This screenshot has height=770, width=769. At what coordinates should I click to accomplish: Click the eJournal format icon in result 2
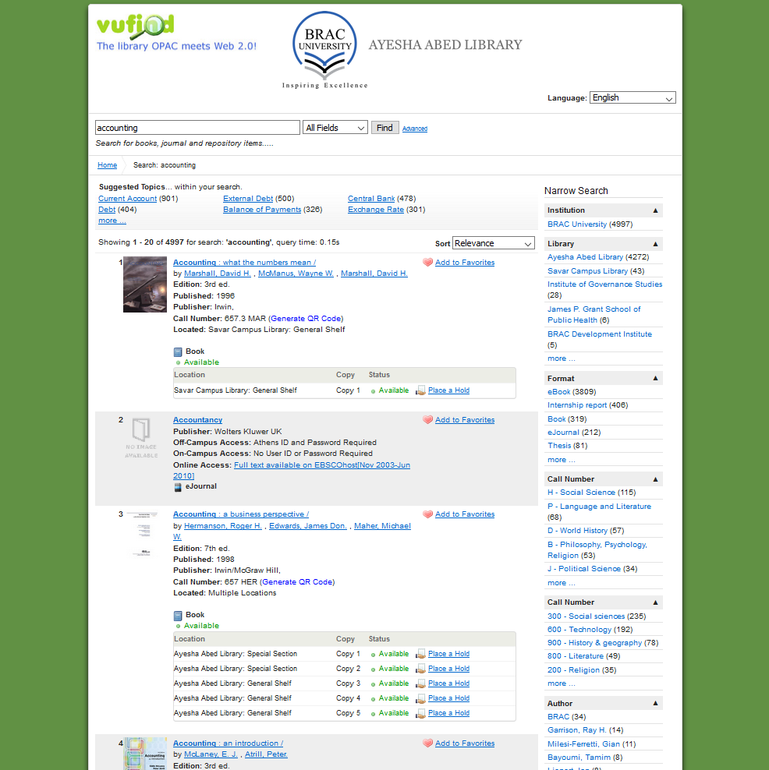[x=178, y=487]
